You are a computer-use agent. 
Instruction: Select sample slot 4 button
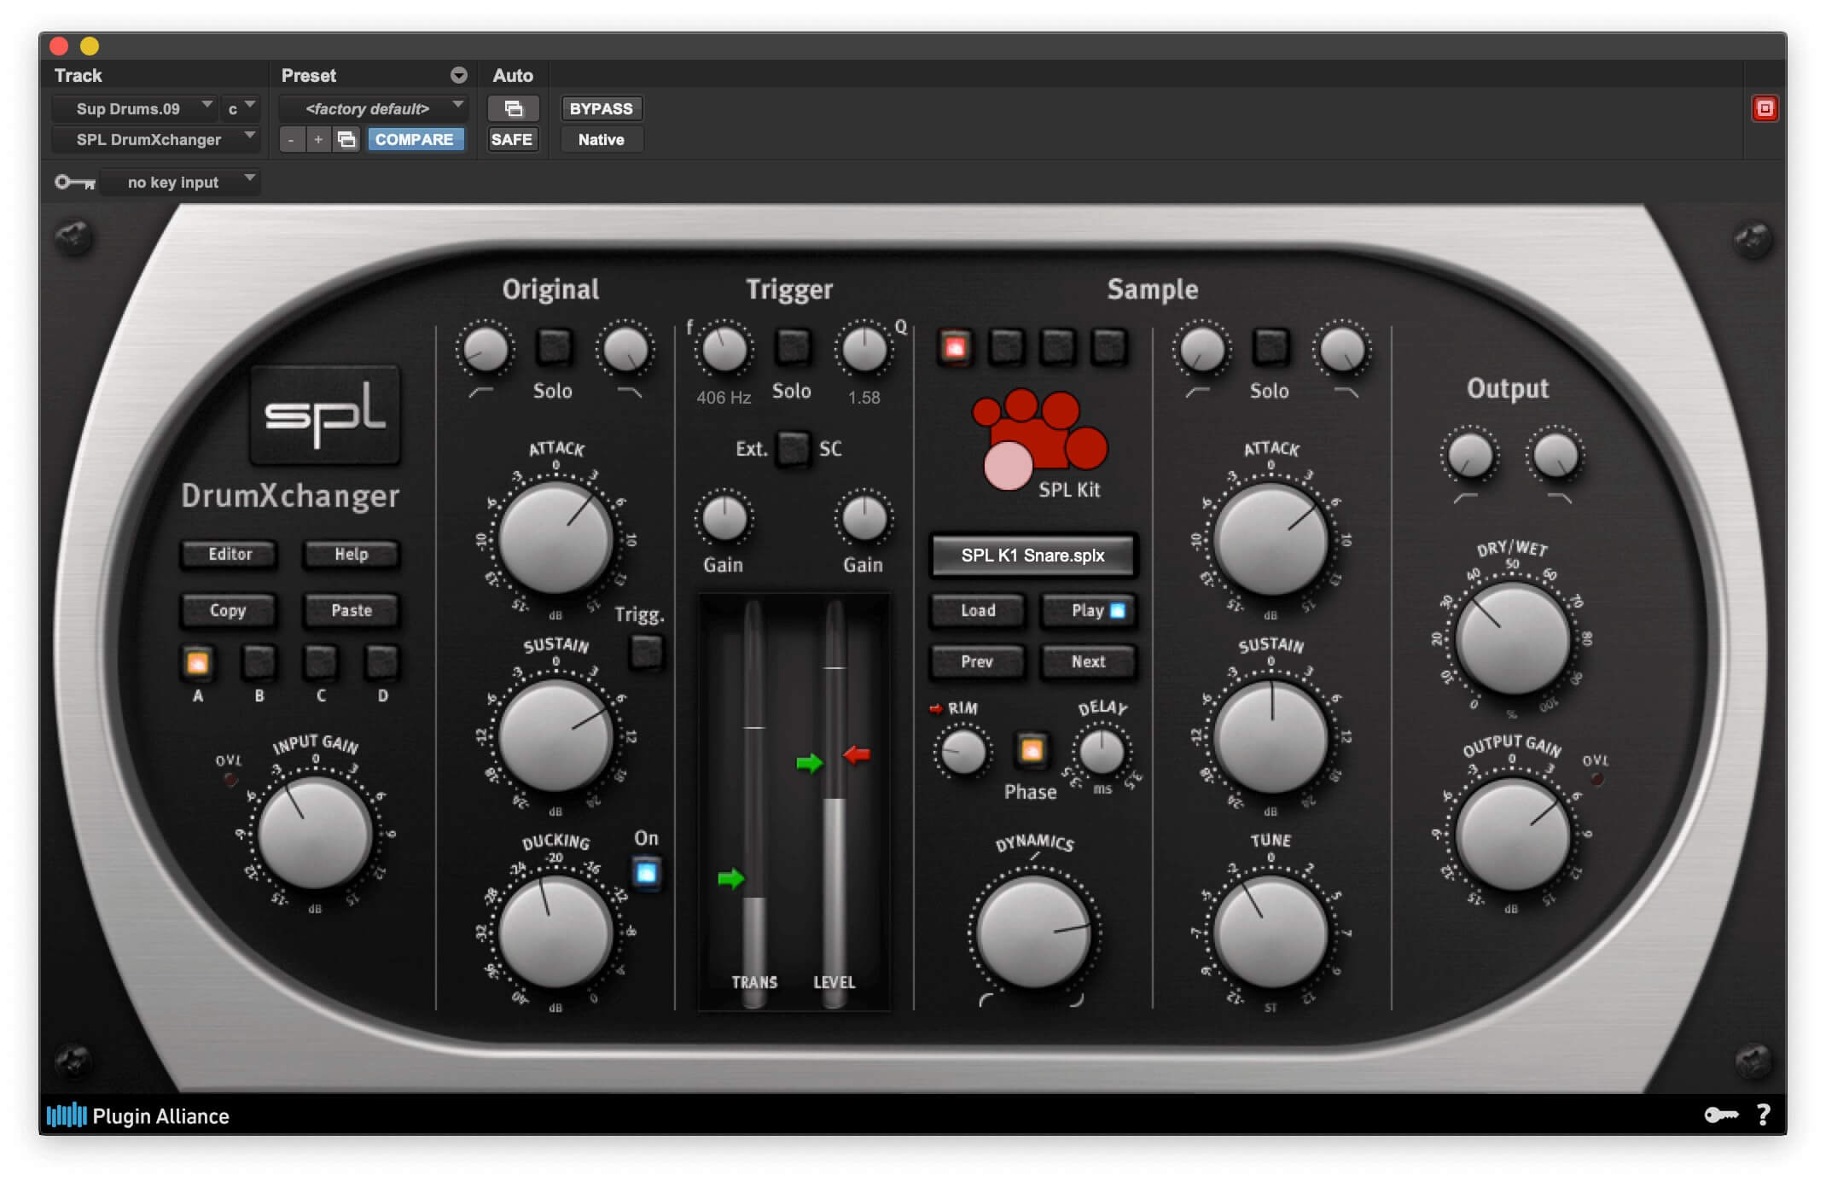pyautogui.click(x=1108, y=347)
